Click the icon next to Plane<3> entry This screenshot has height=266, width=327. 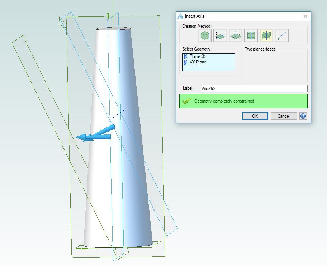[185, 57]
